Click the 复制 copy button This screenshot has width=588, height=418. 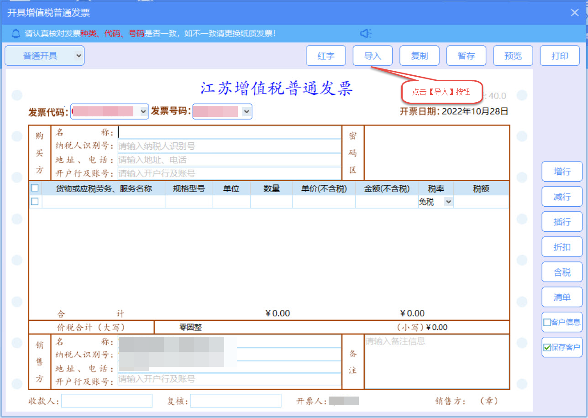point(420,56)
